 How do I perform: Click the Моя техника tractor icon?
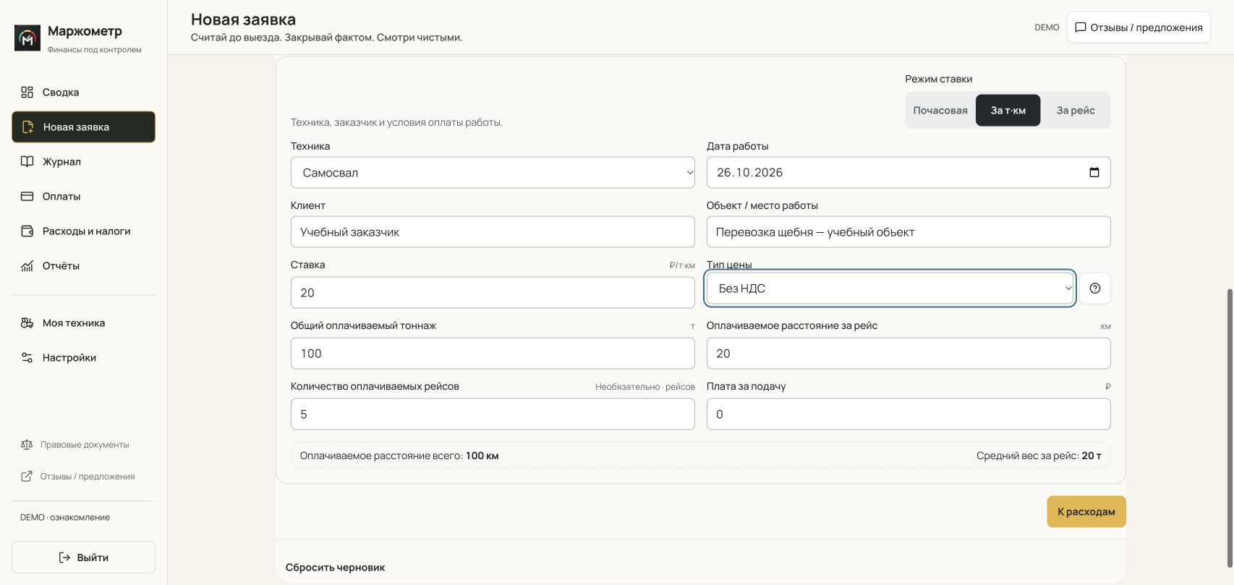point(27,323)
